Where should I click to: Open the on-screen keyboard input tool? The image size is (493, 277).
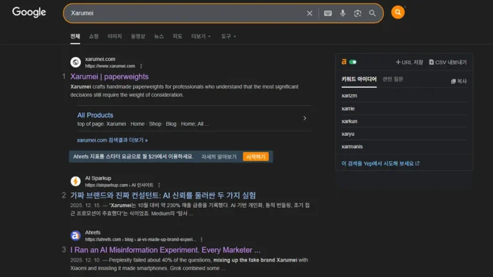click(327, 13)
